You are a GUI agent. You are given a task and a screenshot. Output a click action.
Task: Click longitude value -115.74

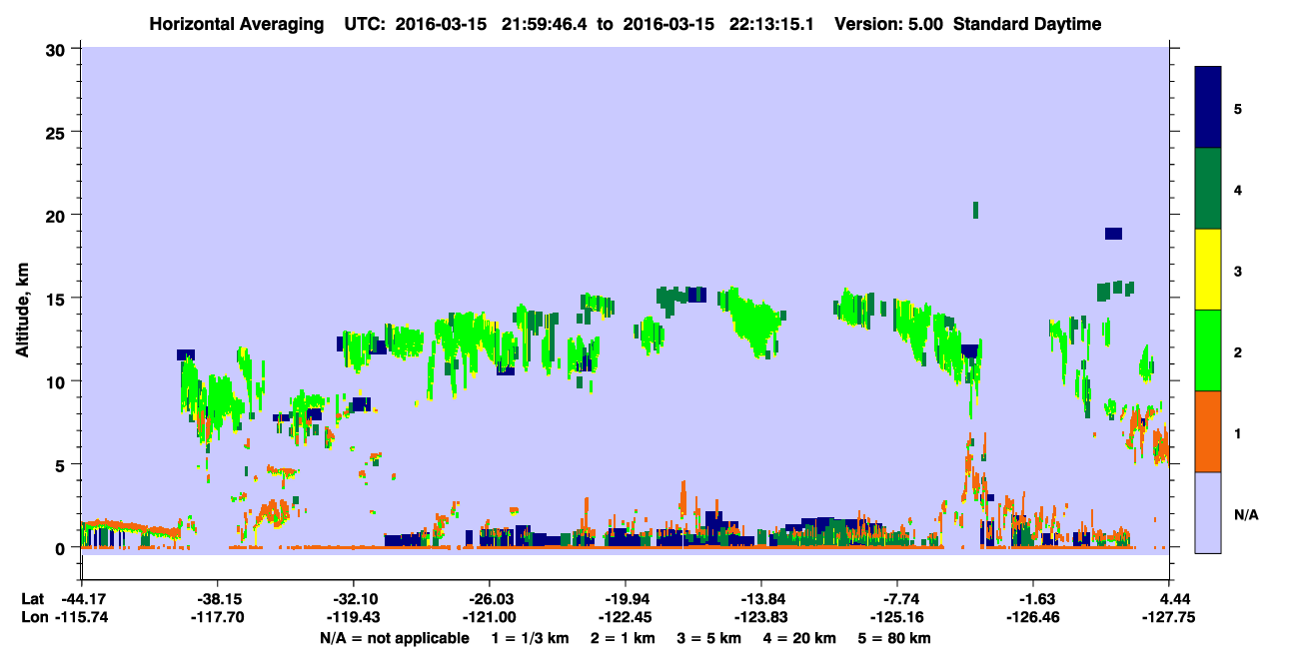[x=81, y=617]
